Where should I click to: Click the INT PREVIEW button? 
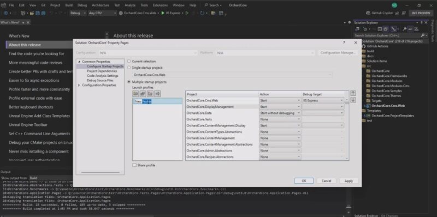pos(421,13)
